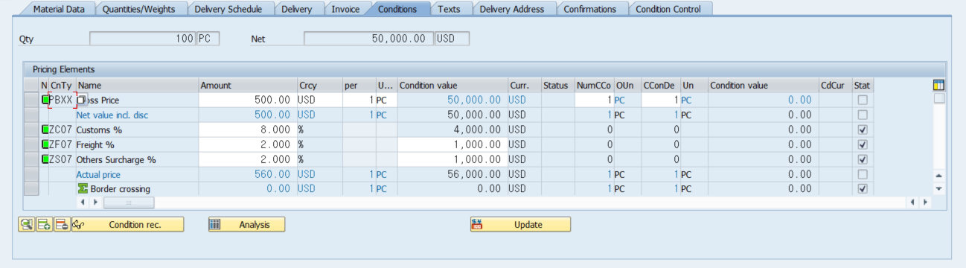Click the green status square on ZC07 row
The width and height of the screenshot is (966, 268).
(45, 130)
